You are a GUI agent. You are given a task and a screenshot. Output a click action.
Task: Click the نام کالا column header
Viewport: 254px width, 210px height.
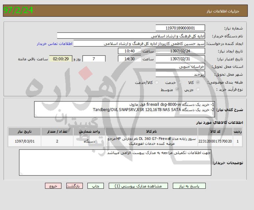[x=151, y=131]
